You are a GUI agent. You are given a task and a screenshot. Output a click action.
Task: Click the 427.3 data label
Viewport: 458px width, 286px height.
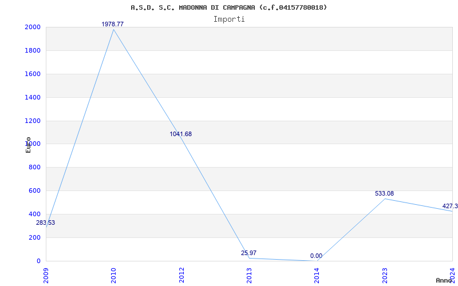[450, 206]
